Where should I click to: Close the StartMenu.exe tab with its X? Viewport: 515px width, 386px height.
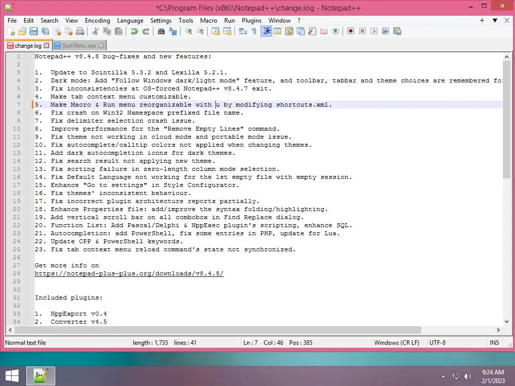click(102, 46)
